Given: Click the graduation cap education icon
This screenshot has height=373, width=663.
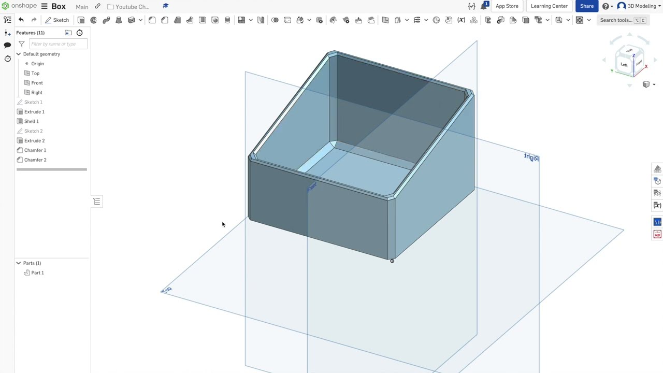Looking at the screenshot, I should coord(166,6).
